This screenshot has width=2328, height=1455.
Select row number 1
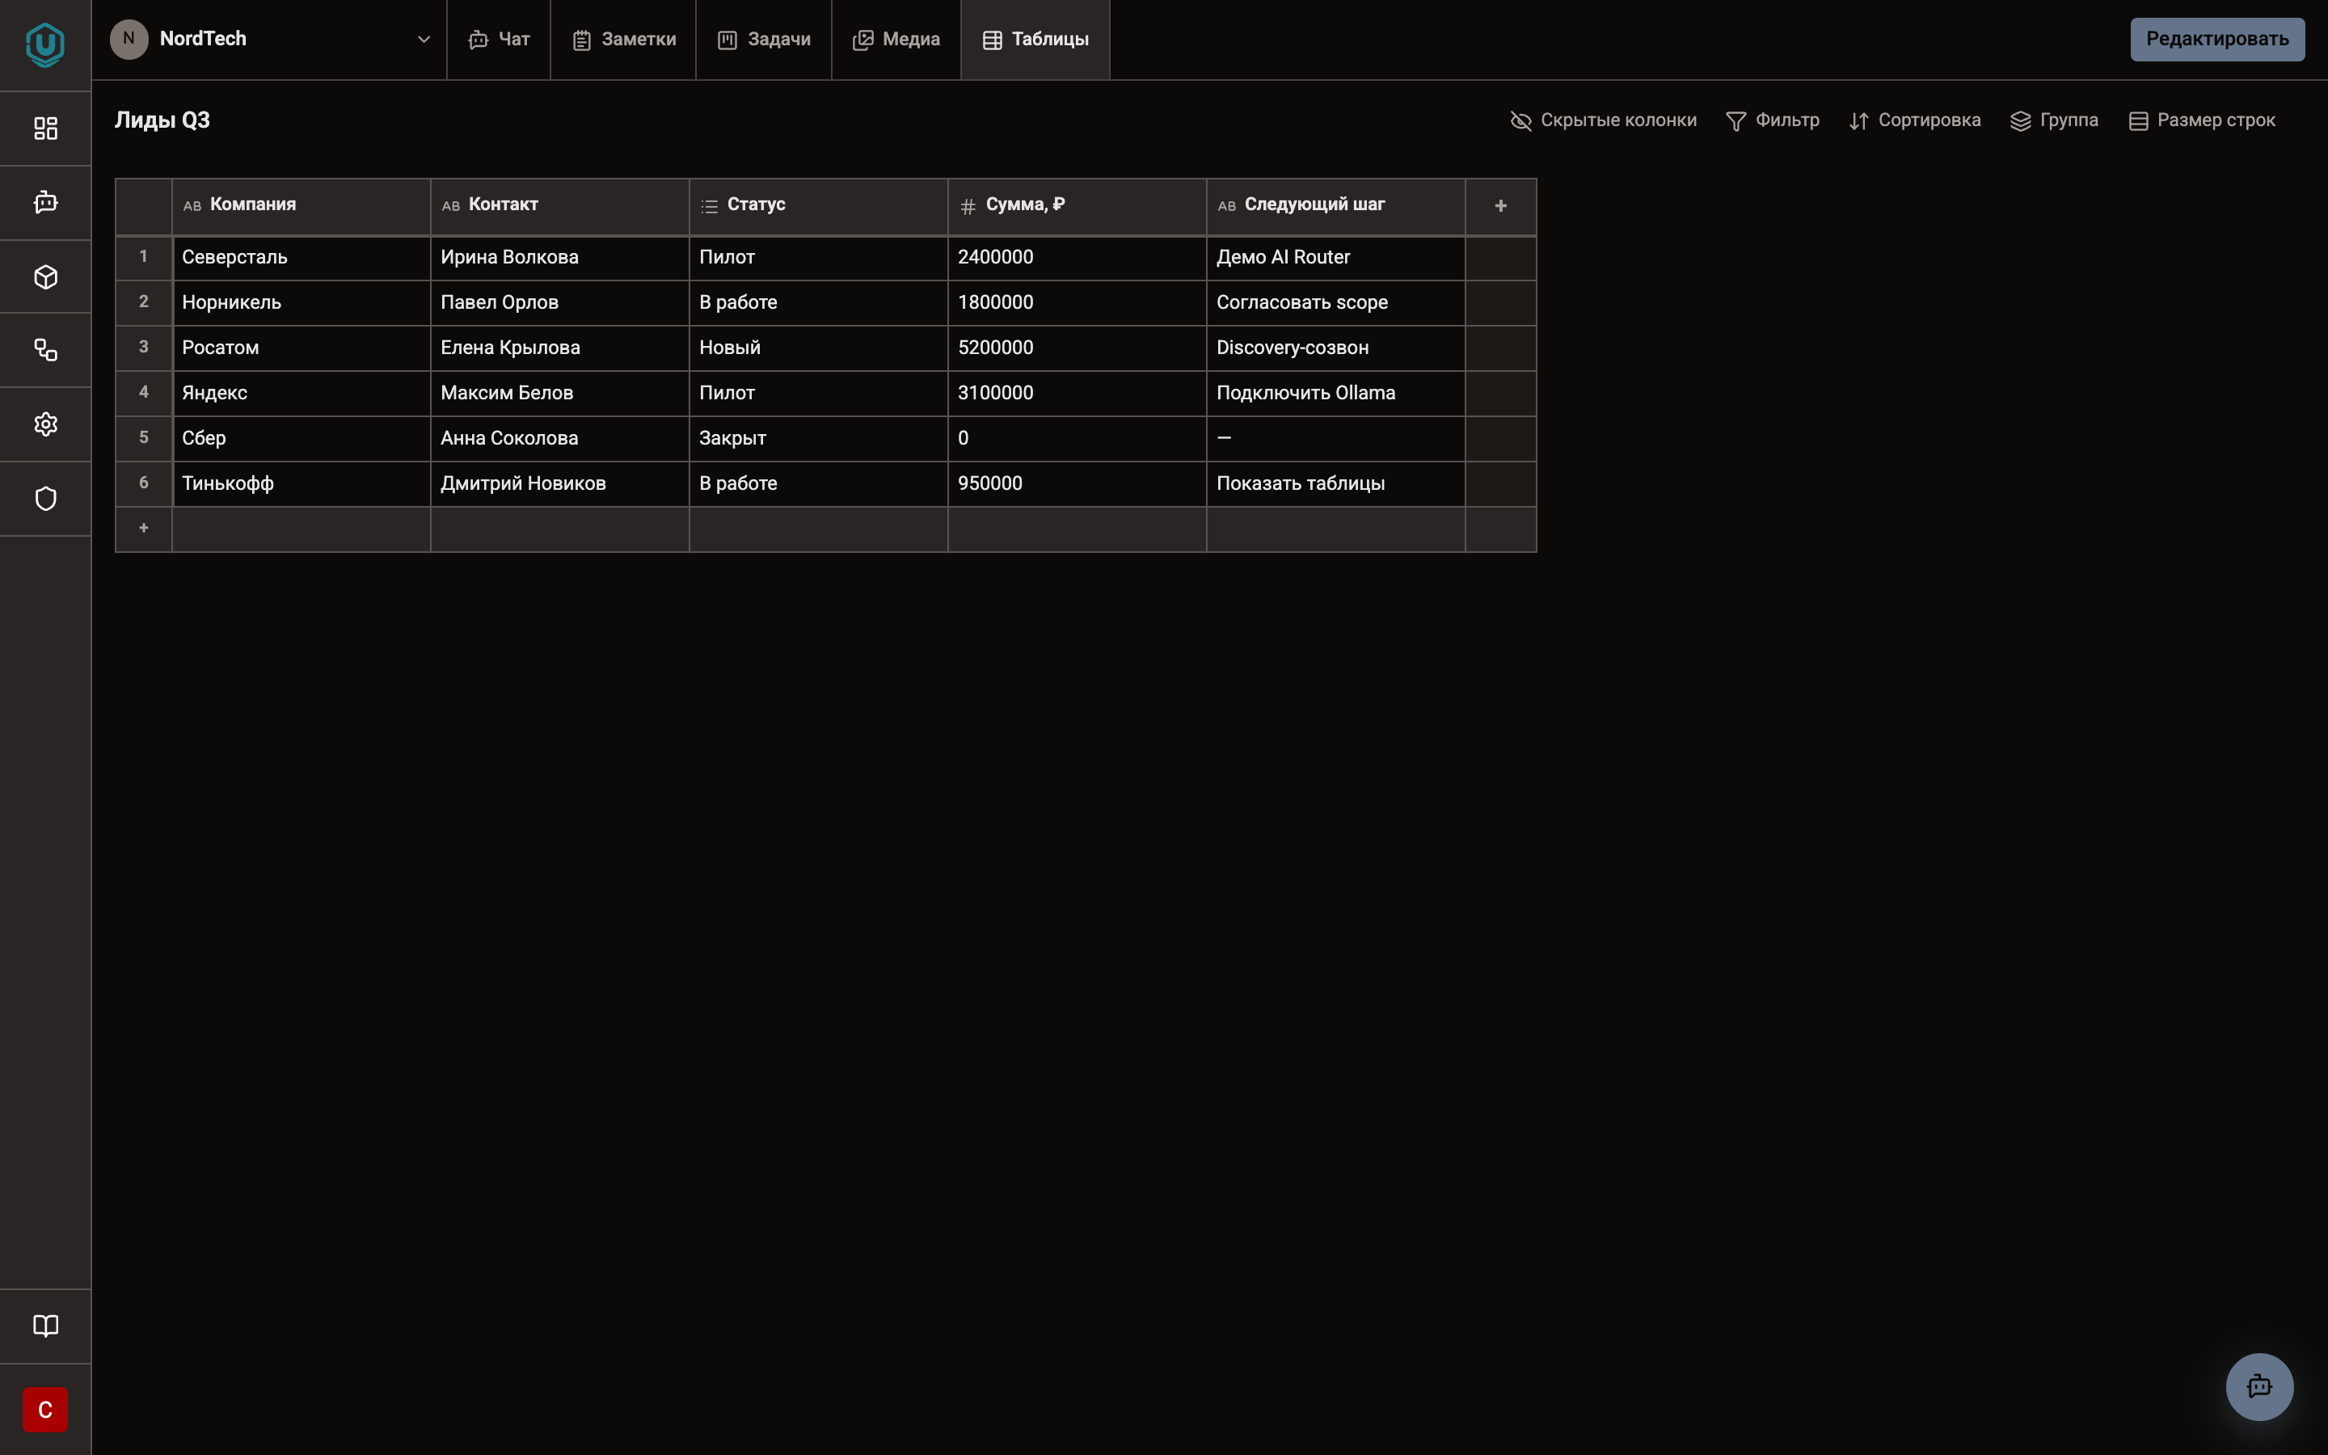pos(143,257)
